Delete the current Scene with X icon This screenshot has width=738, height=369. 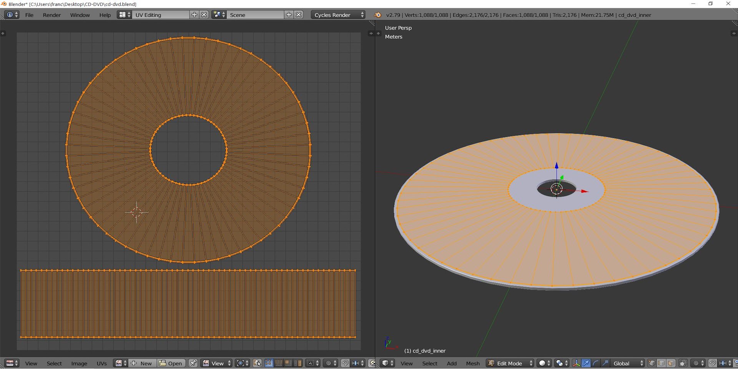(299, 15)
